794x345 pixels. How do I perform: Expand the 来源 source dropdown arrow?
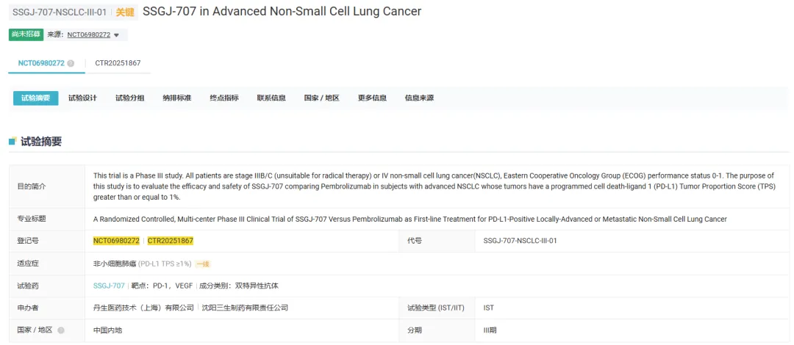click(x=116, y=35)
